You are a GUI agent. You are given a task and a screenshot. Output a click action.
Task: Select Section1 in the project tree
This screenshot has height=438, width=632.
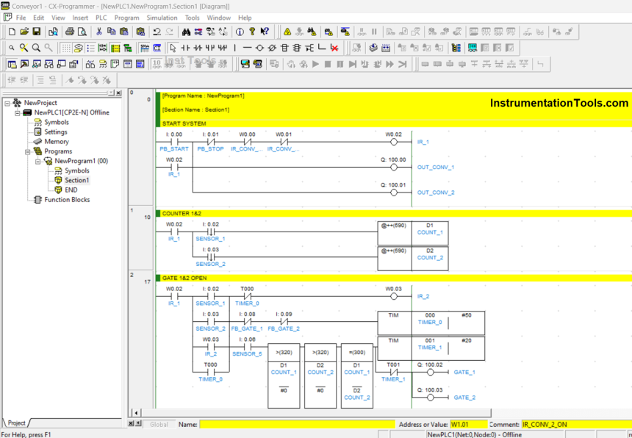(x=76, y=180)
